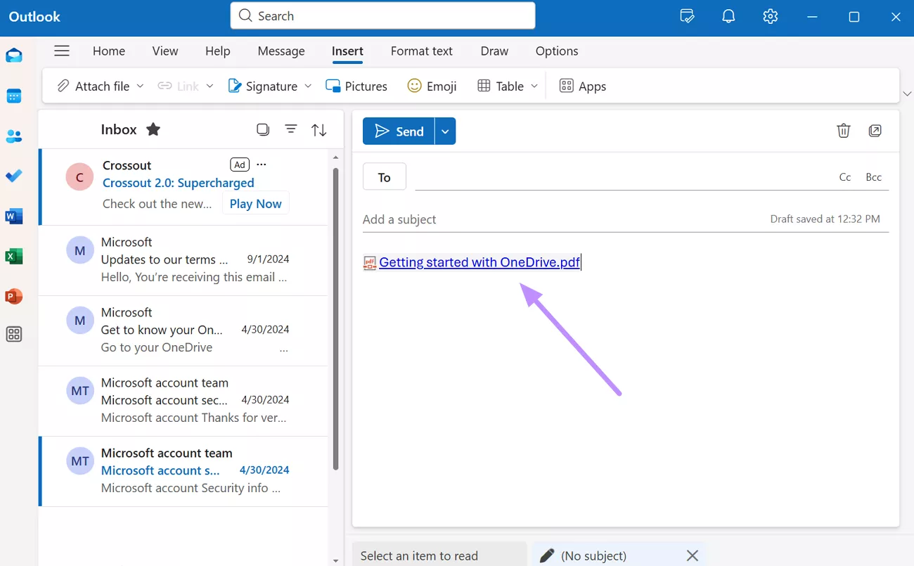Switch to the Format text tab

pyautogui.click(x=421, y=51)
